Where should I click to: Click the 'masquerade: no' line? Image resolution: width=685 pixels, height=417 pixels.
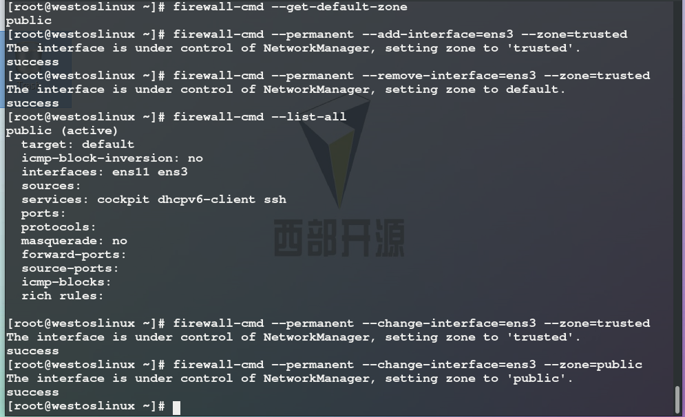click(x=74, y=241)
